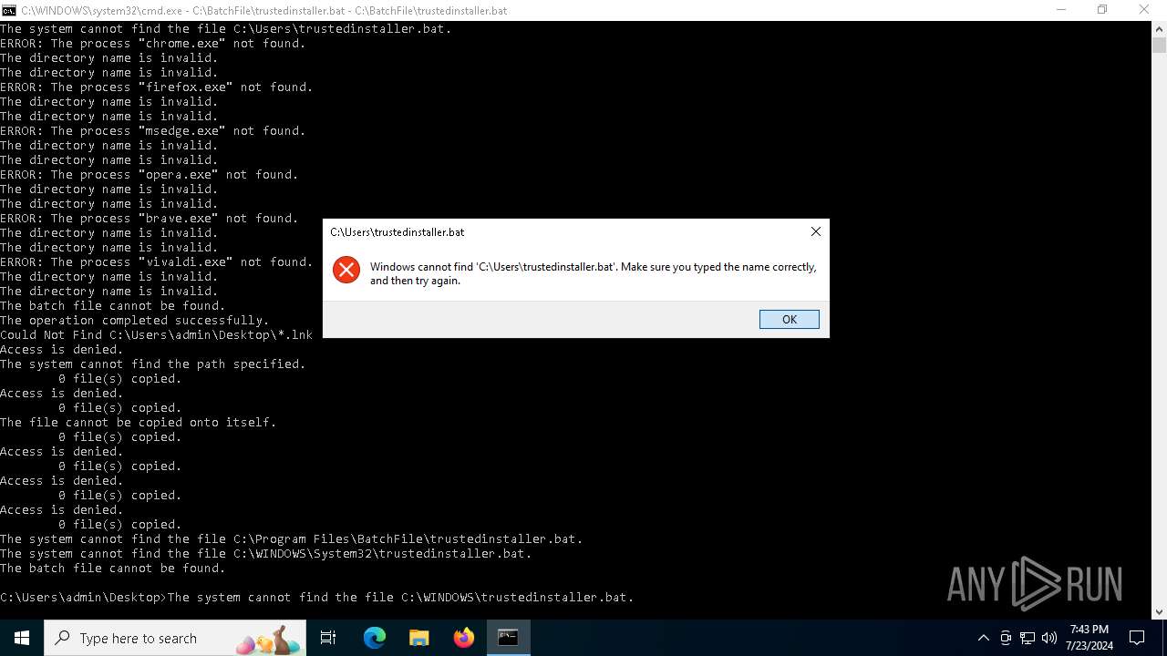Click the console vertical scrollbar thumb
This screenshot has width=1167, height=656.
pos(1159,46)
